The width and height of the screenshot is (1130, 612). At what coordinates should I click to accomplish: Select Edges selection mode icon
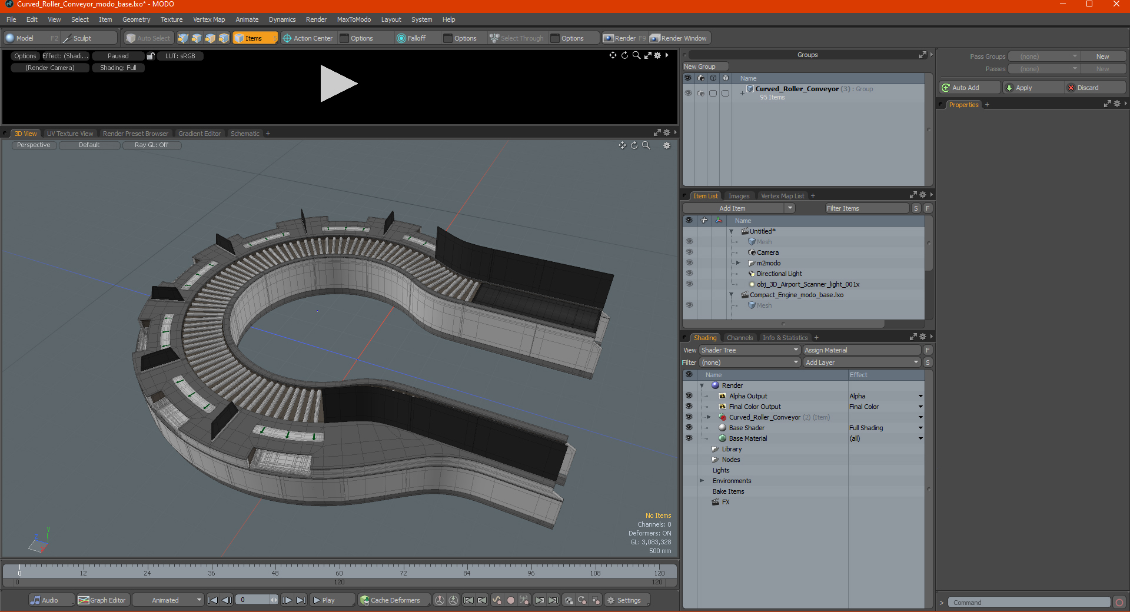point(197,38)
